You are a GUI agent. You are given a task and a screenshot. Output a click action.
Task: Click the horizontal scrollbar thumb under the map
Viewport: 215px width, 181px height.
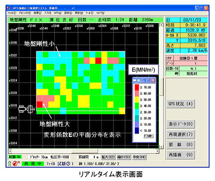pyautogui.click(x=85, y=151)
